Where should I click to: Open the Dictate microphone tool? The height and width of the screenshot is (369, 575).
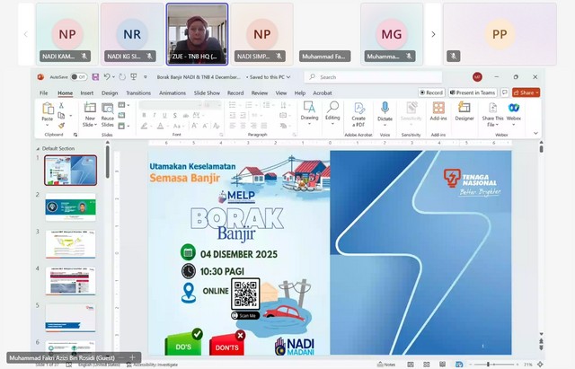point(385,112)
